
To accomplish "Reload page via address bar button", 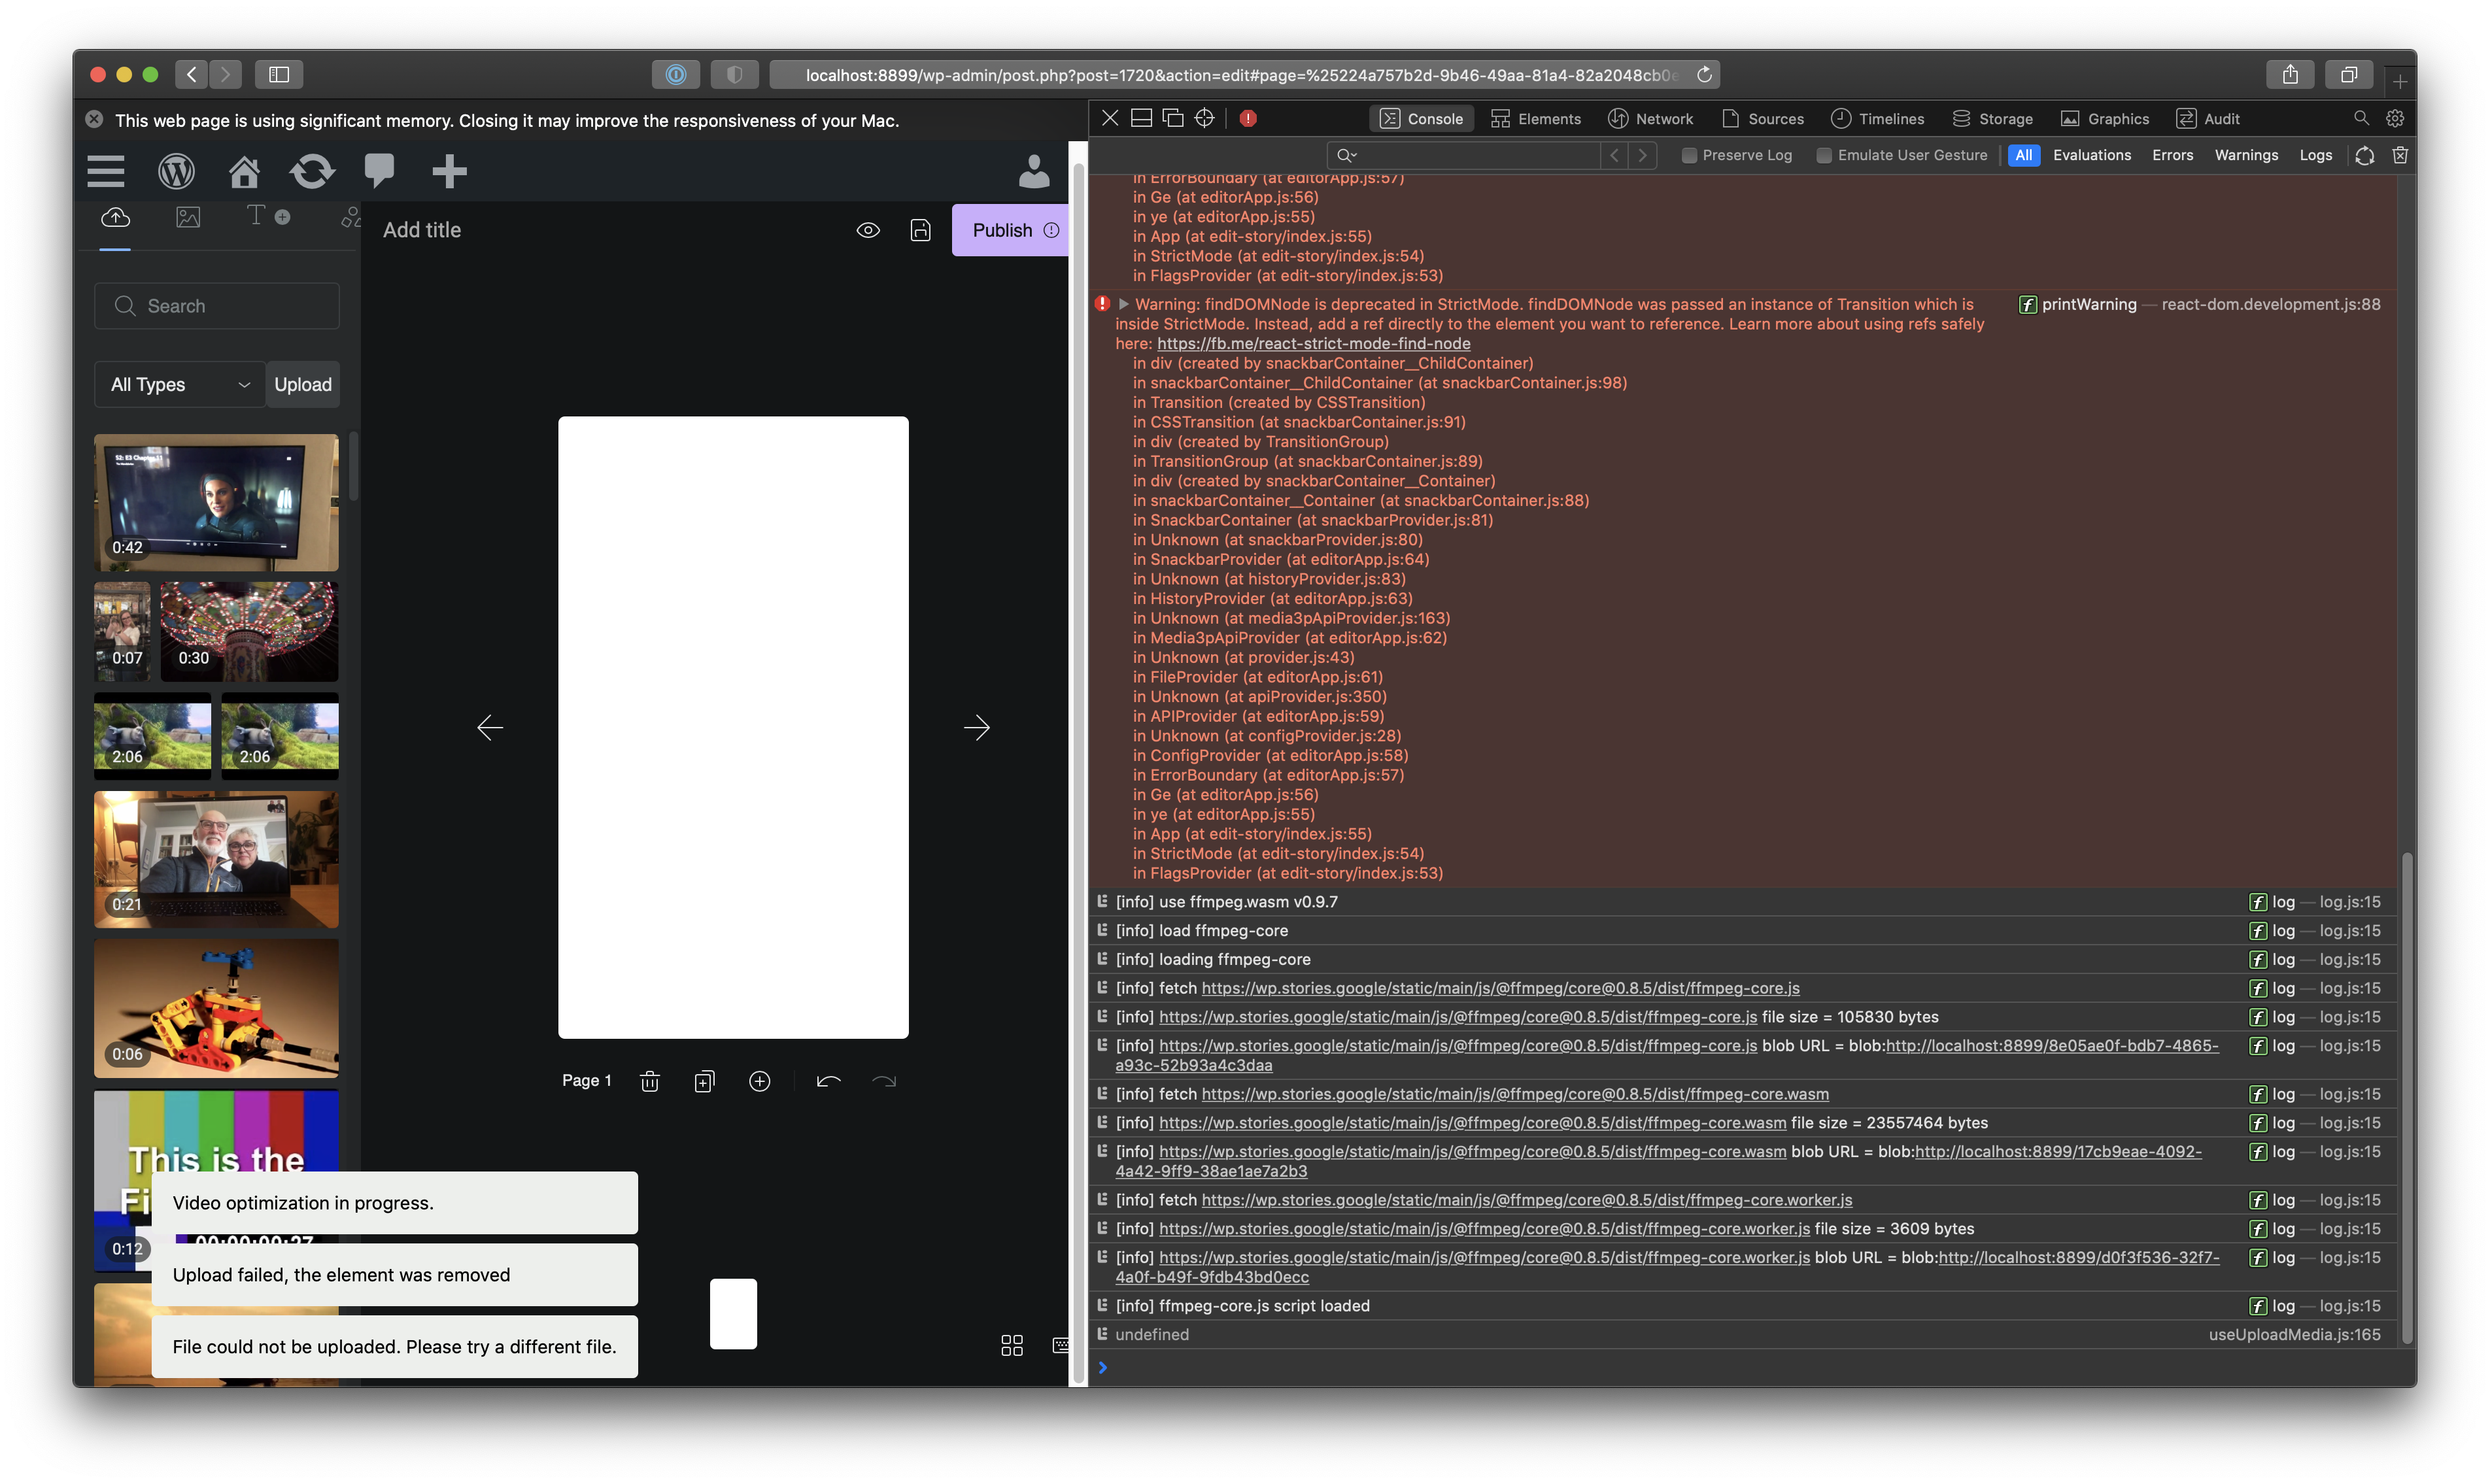I will click(1704, 74).
